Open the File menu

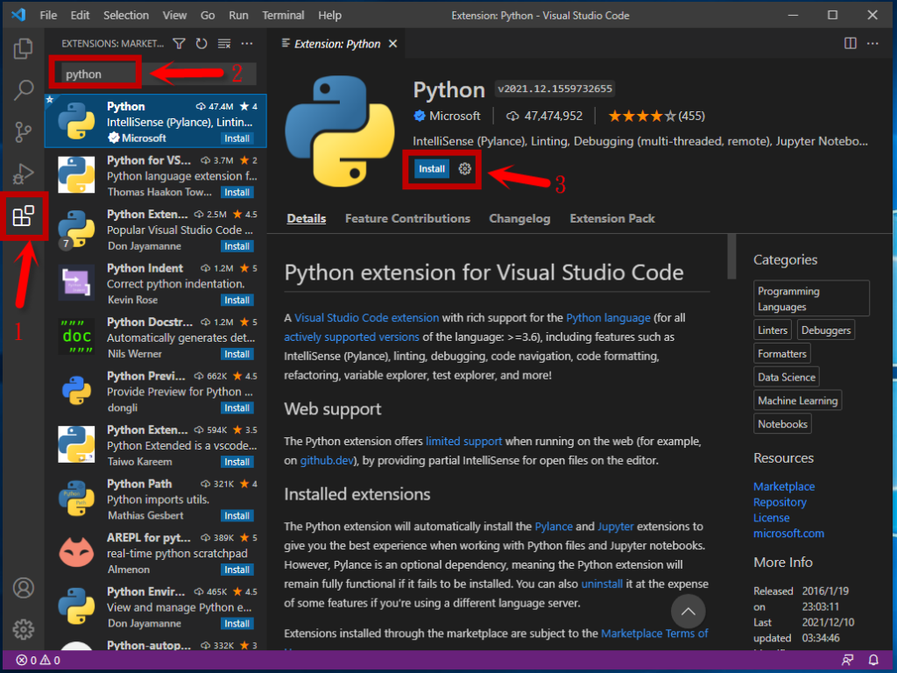tap(48, 16)
